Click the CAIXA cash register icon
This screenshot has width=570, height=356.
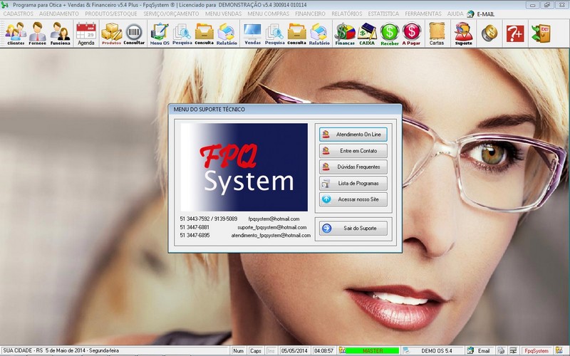tap(367, 33)
